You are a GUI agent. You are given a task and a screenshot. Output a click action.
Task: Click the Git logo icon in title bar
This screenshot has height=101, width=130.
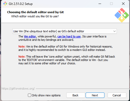(5, 4)
